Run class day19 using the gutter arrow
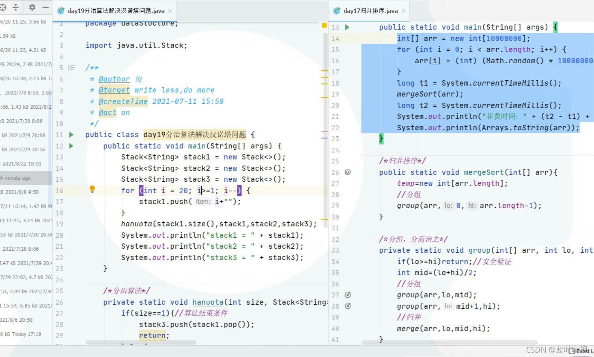This screenshot has width=594, height=357. coord(71,135)
